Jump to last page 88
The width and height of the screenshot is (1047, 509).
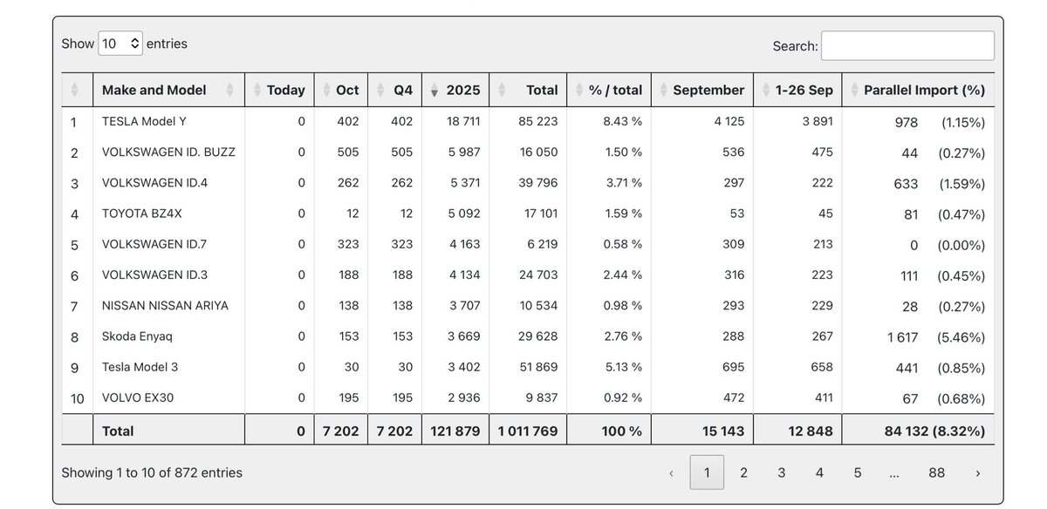tap(936, 472)
